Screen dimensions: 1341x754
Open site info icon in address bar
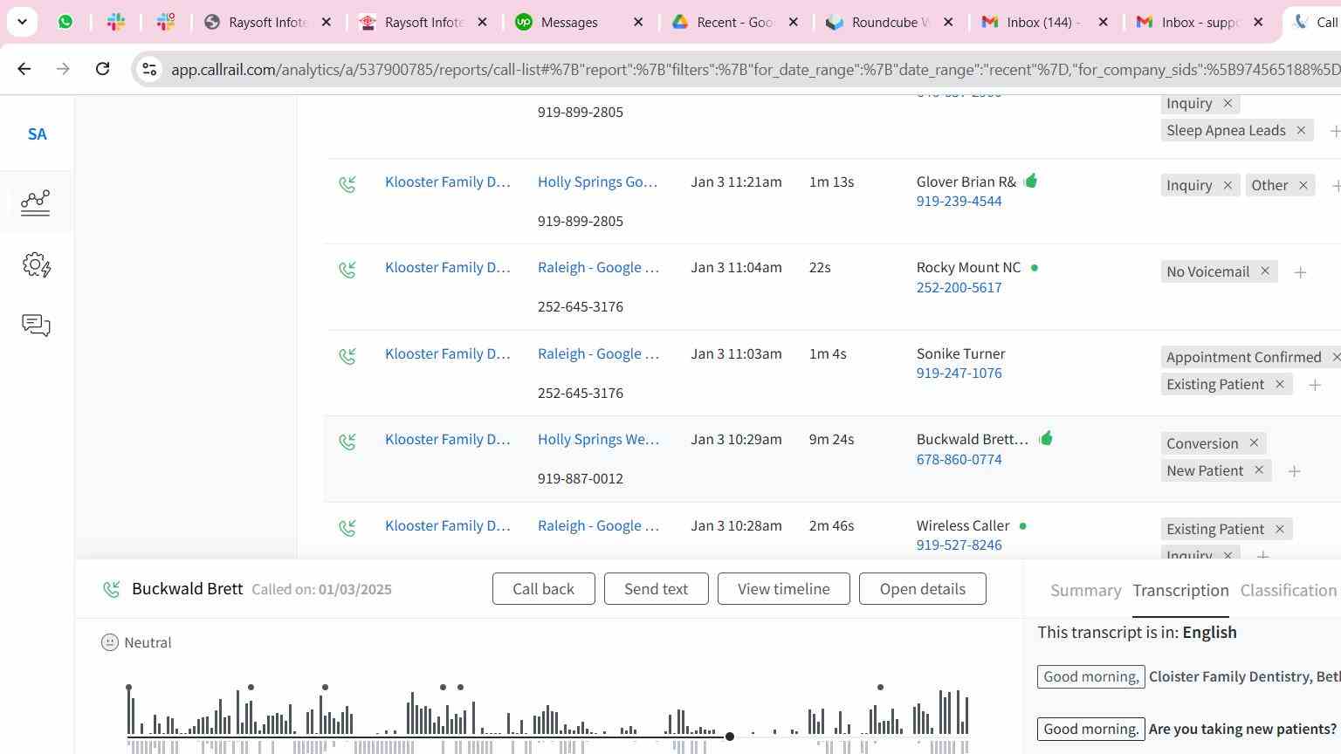[149, 69]
